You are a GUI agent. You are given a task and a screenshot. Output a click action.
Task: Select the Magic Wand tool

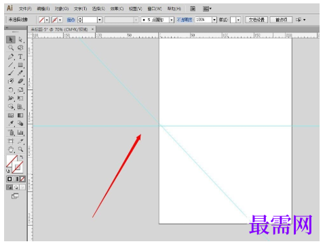[11, 47]
